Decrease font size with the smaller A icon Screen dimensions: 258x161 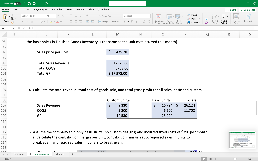click(x=63, y=16)
